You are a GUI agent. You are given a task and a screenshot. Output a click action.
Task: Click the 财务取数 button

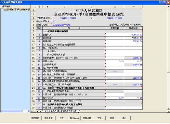[x=48, y=118]
